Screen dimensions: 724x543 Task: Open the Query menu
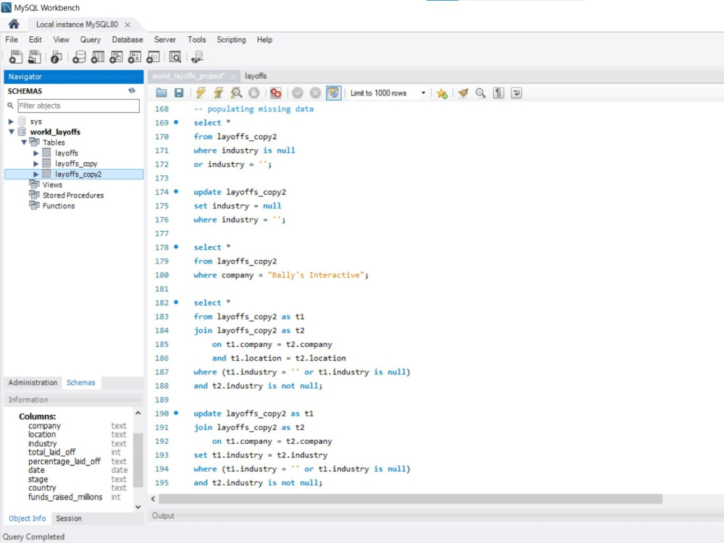(x=90, y=40)
